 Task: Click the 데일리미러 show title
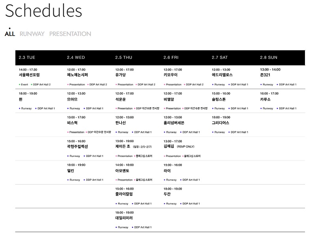point(124,218)
